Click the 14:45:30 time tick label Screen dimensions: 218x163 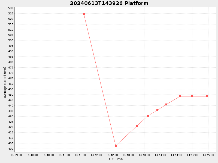point(208,155)
